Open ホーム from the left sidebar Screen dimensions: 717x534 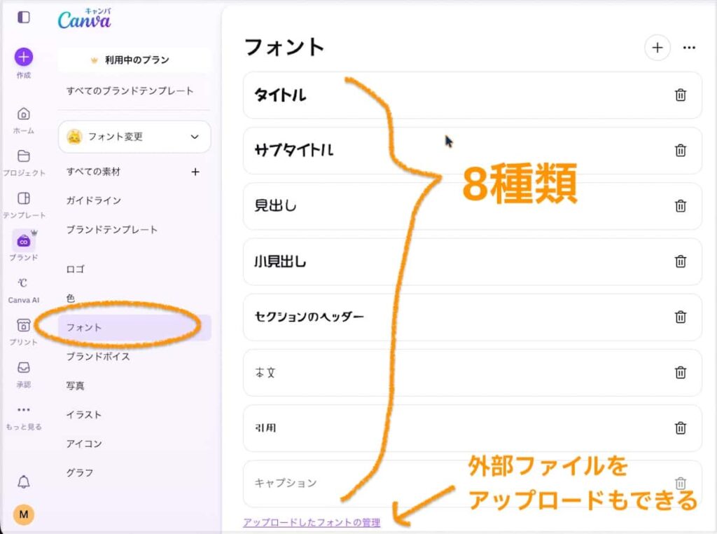[x=24, y=114]
